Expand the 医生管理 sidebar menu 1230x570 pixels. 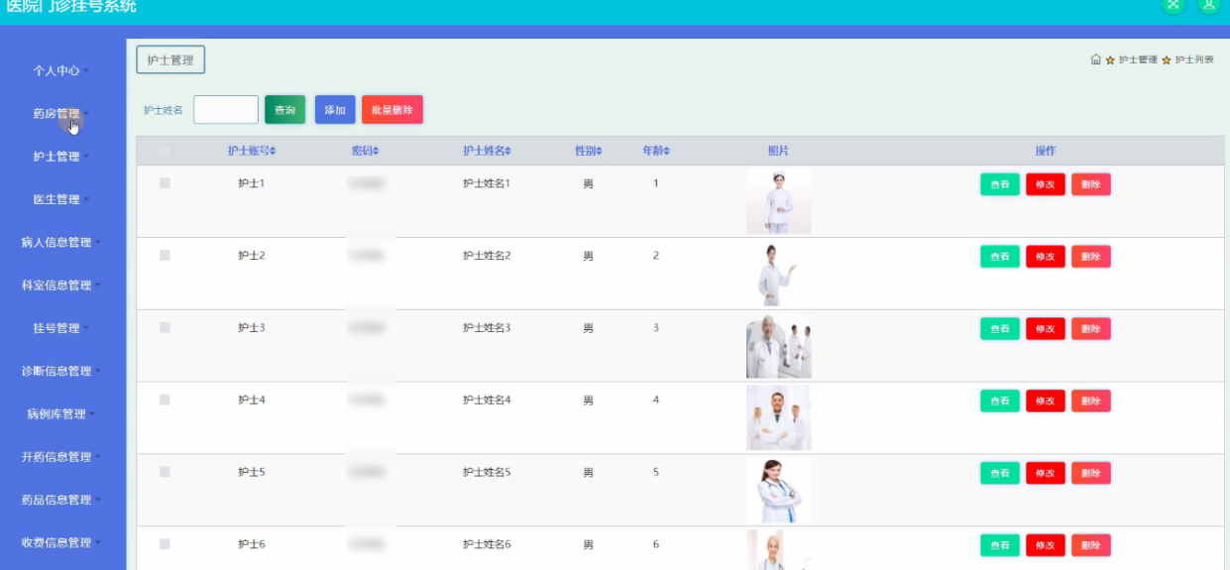[x=62, y=199]
